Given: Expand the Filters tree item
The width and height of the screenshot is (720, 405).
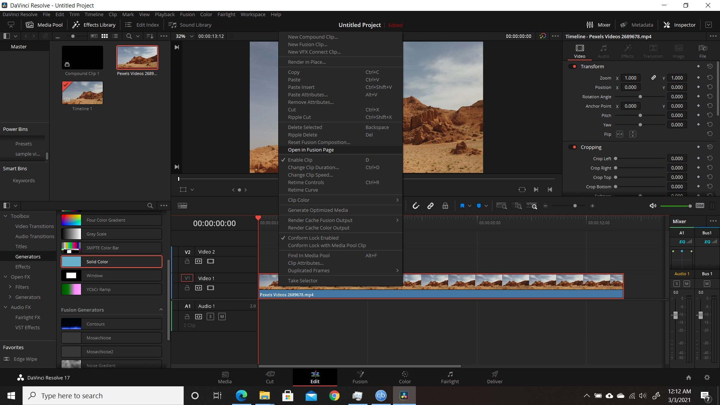Looking at the screenshot, I should [x=10, y=287].
